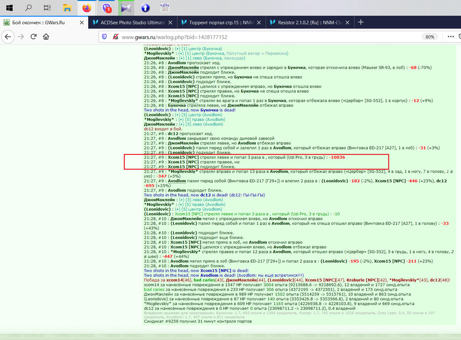The height and width of the screenshot is (340, 461).
Task: Reload the current gwars.ru page
Action: (34, 37)
